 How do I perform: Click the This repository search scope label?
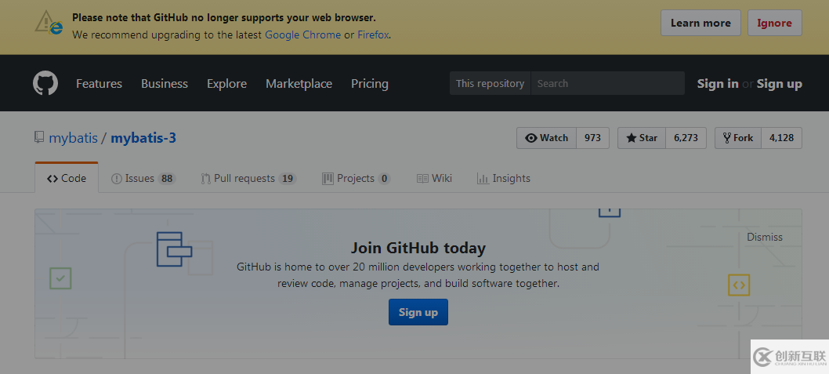(490, 84)
